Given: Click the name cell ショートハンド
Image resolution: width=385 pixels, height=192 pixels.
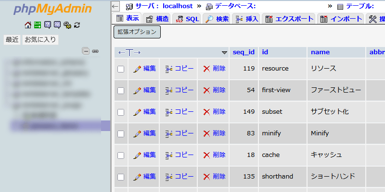Looking at the screenshot, I should coord(333,176).
